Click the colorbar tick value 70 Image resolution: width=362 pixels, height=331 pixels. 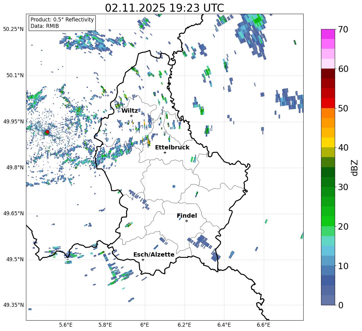click(343, 30)
